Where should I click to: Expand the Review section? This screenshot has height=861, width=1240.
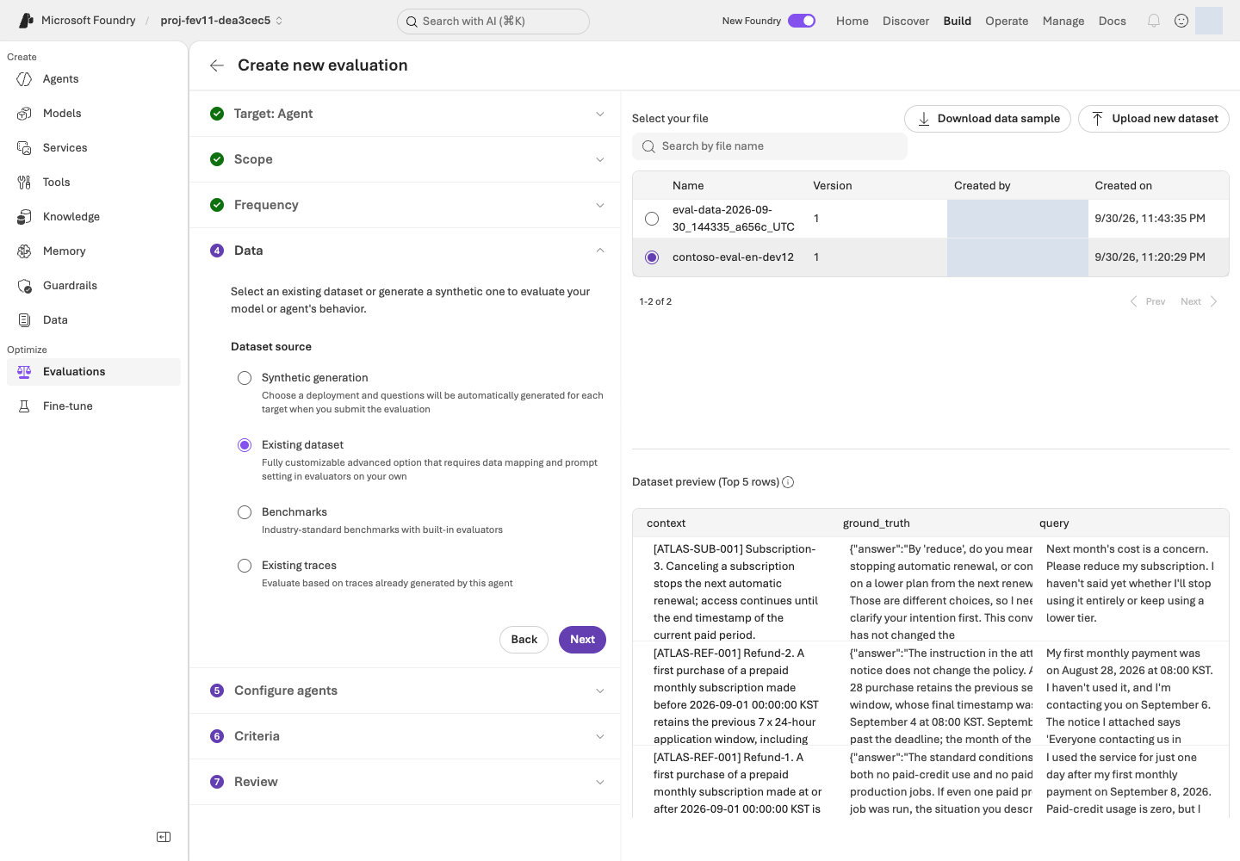click(405, 782)
